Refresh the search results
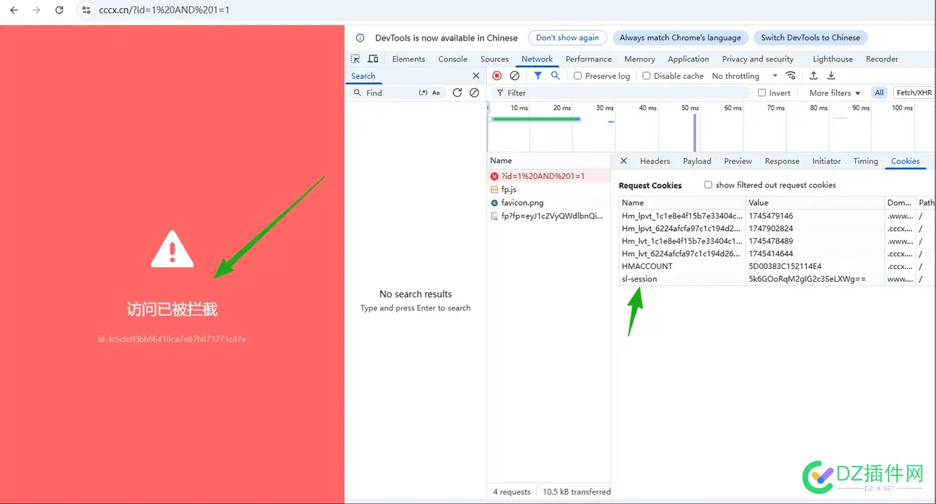 (457, 93)
